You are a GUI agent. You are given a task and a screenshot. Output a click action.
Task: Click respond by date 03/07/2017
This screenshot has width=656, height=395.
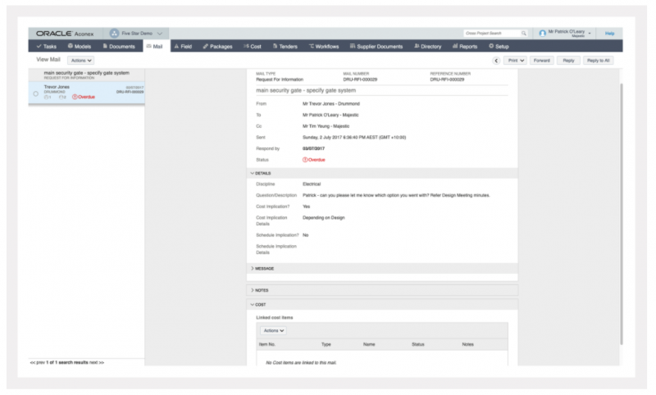pyautogui.click(x=313, y=149)
